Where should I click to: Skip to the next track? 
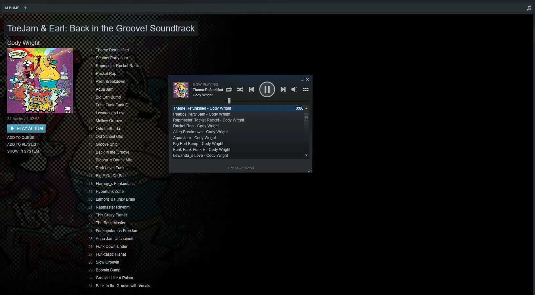pyautogui.click(x=283, y=89)
